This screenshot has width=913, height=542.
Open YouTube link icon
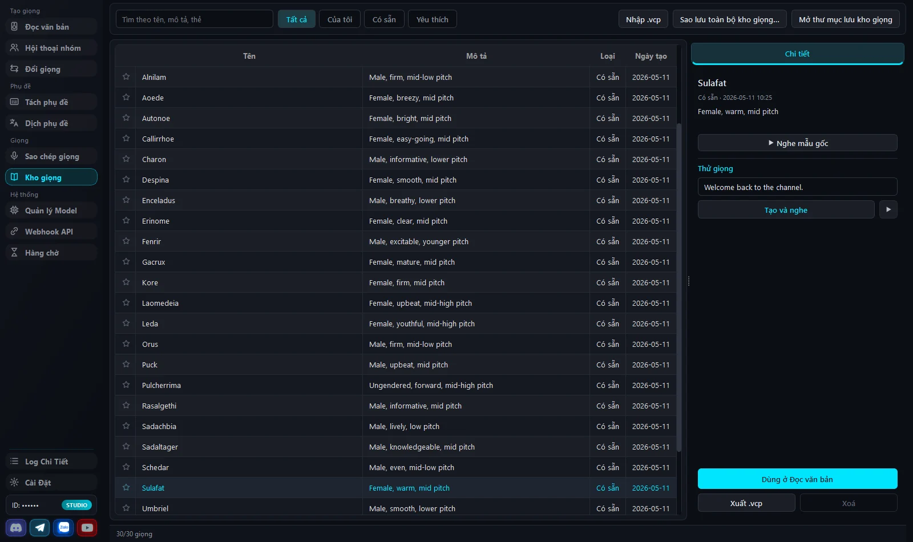[87, 528]
